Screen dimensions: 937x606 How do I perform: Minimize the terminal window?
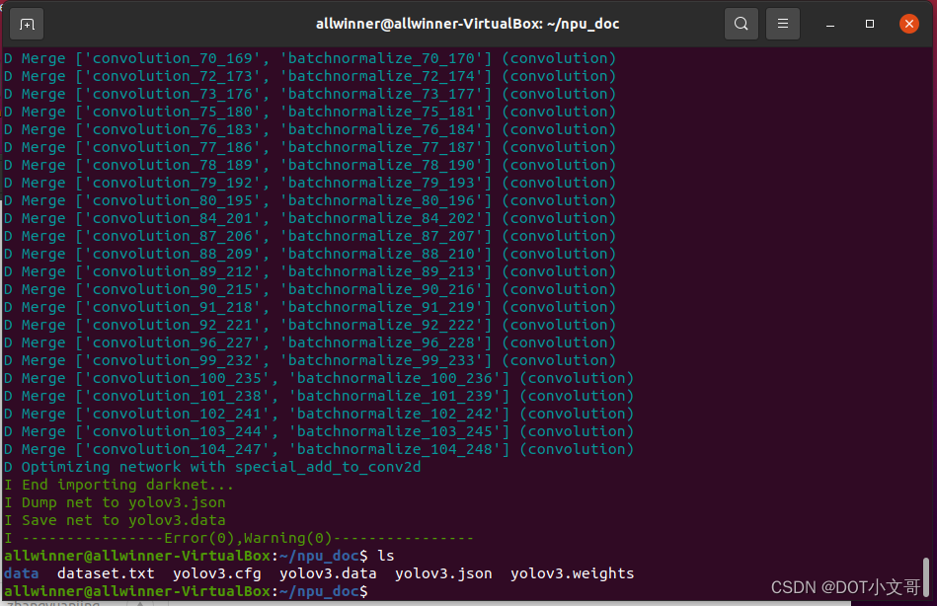830,24
